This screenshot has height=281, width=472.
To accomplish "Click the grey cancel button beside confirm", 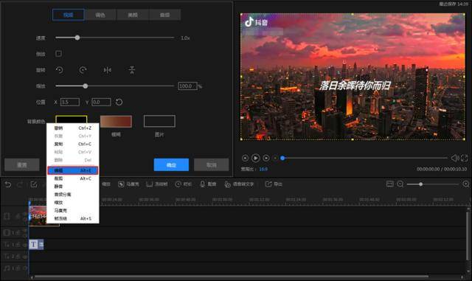I will point(212,164).
